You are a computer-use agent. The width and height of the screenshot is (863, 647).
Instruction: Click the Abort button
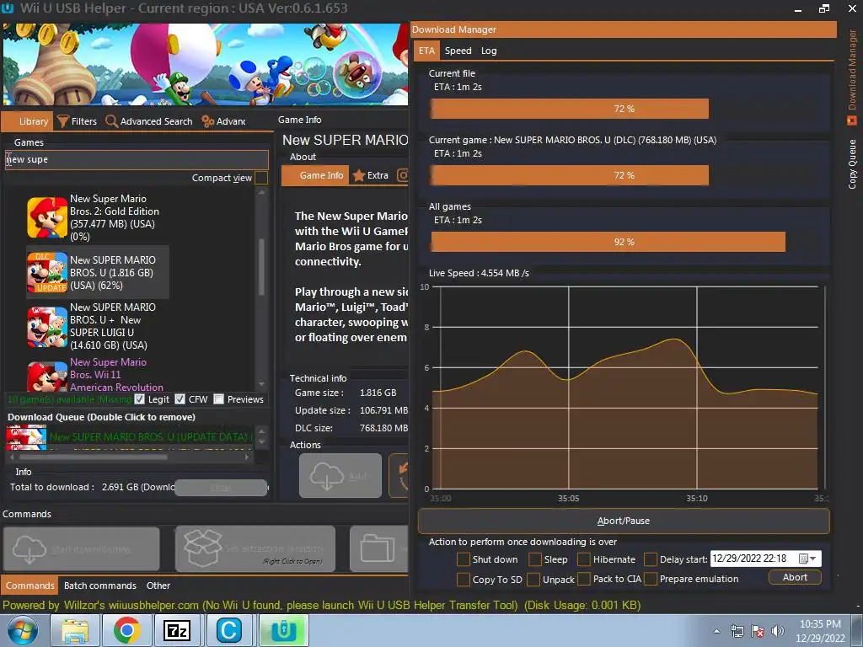(795, 577)
